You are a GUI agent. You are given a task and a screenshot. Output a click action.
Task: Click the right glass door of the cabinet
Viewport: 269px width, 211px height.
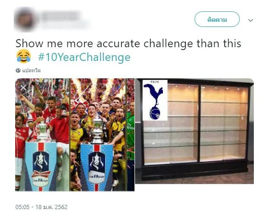coord(224,123)
